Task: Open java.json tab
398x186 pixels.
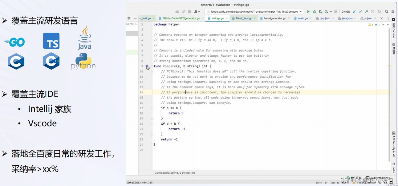Action: point(347,18)
